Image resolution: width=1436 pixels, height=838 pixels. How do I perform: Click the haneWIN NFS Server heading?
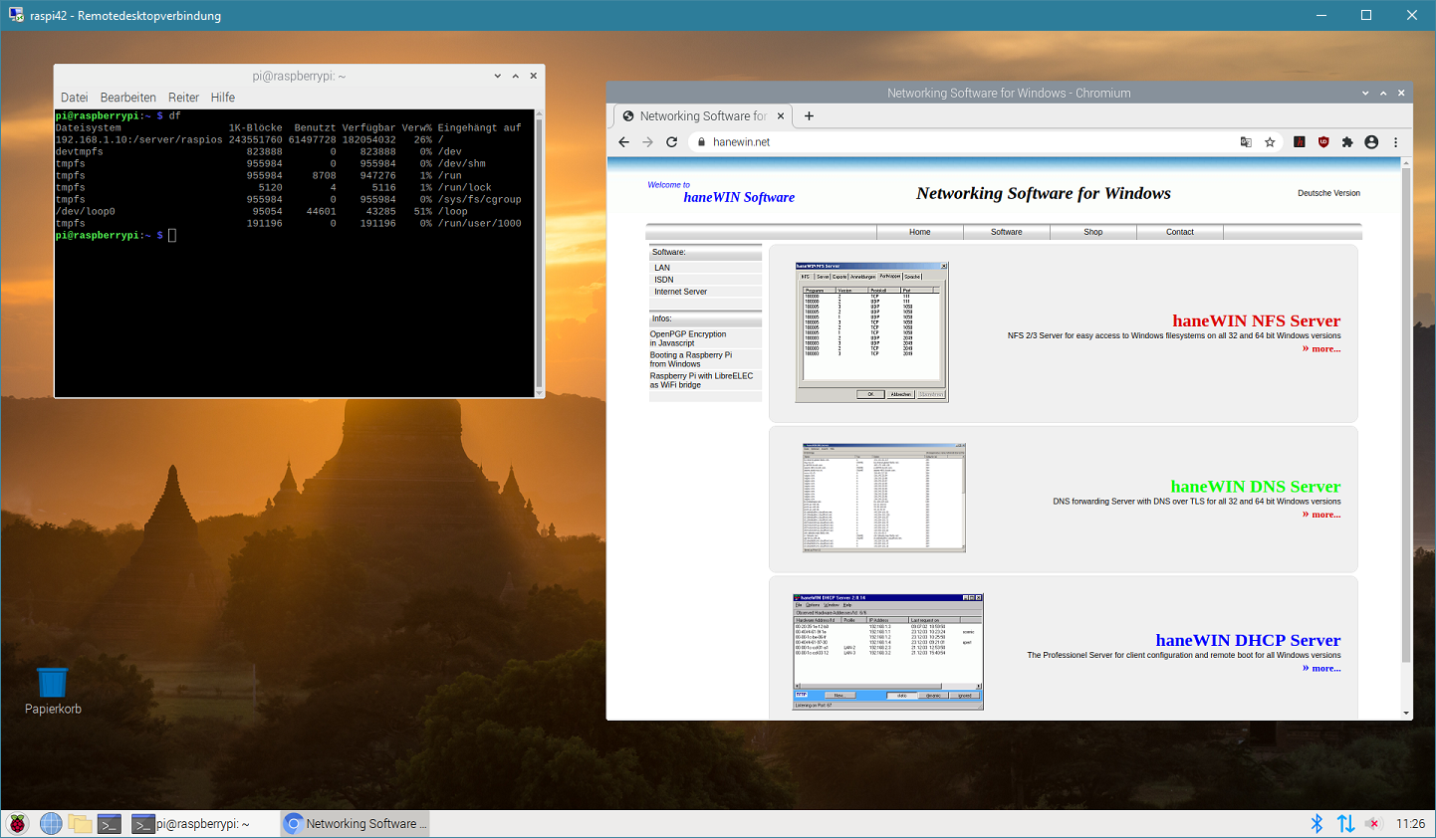pyautogui.click(x=1256, y=320)
